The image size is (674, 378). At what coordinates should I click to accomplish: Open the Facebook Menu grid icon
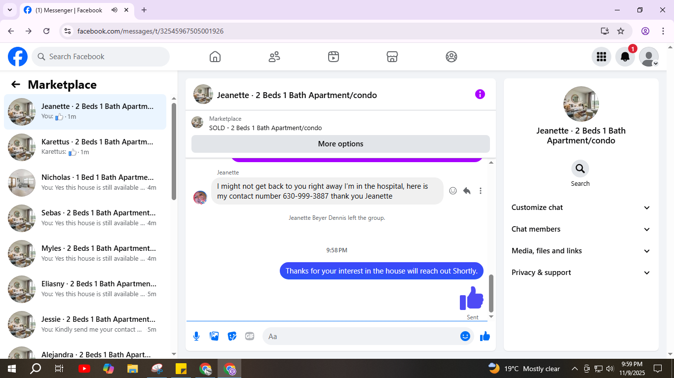tap(601, 57)
